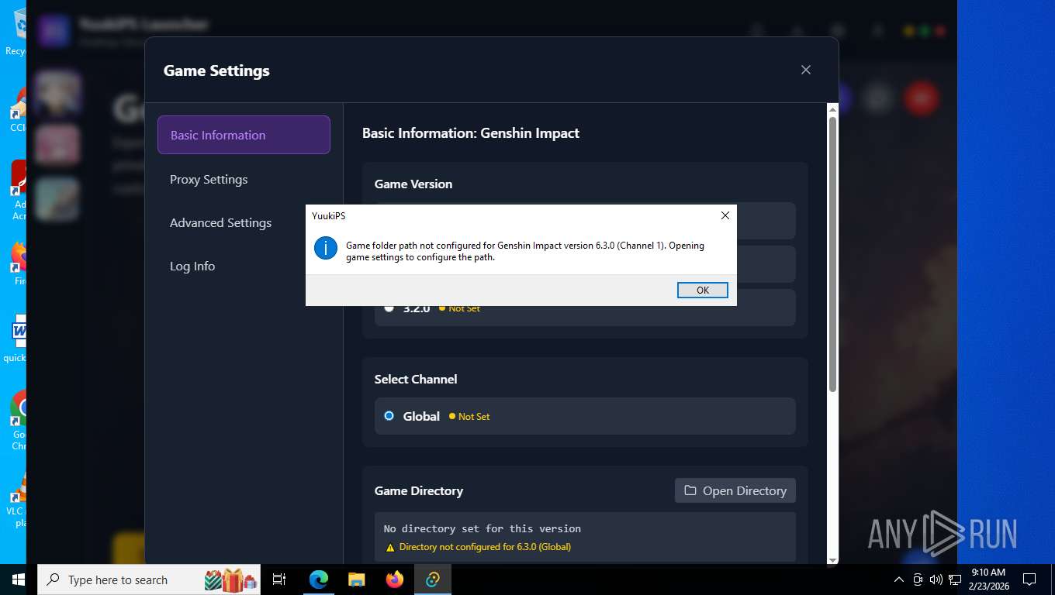
Task: Launch Microsoft Edge from taskbar
Action: tap(319, 580)
